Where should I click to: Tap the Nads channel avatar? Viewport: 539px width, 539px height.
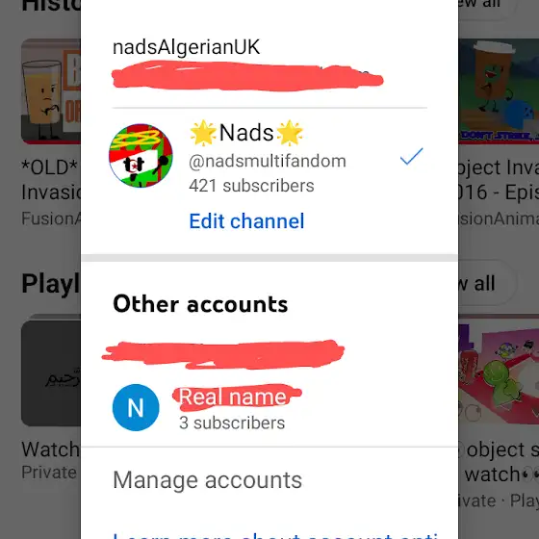tap(141, 156)
